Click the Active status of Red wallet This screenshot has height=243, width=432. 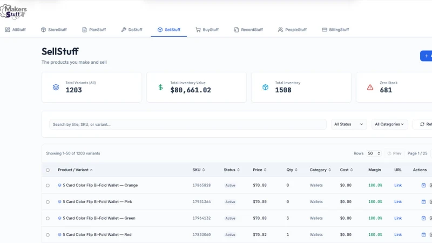(230, 235)
